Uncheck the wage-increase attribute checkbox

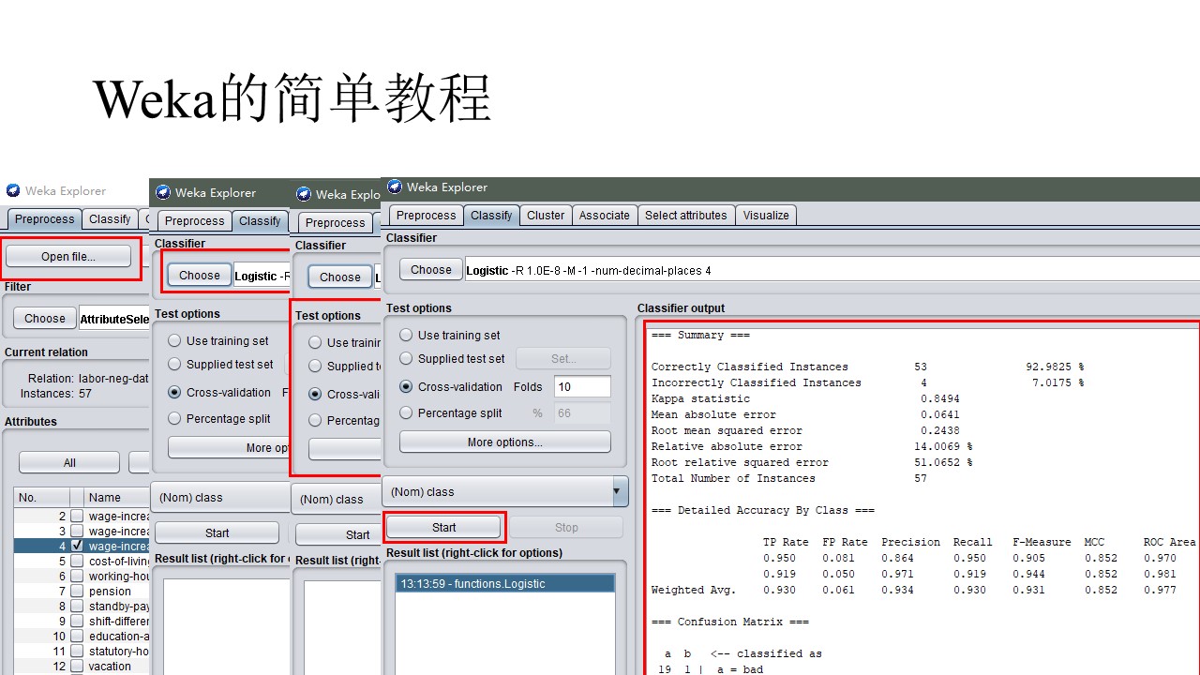[77, 545]
